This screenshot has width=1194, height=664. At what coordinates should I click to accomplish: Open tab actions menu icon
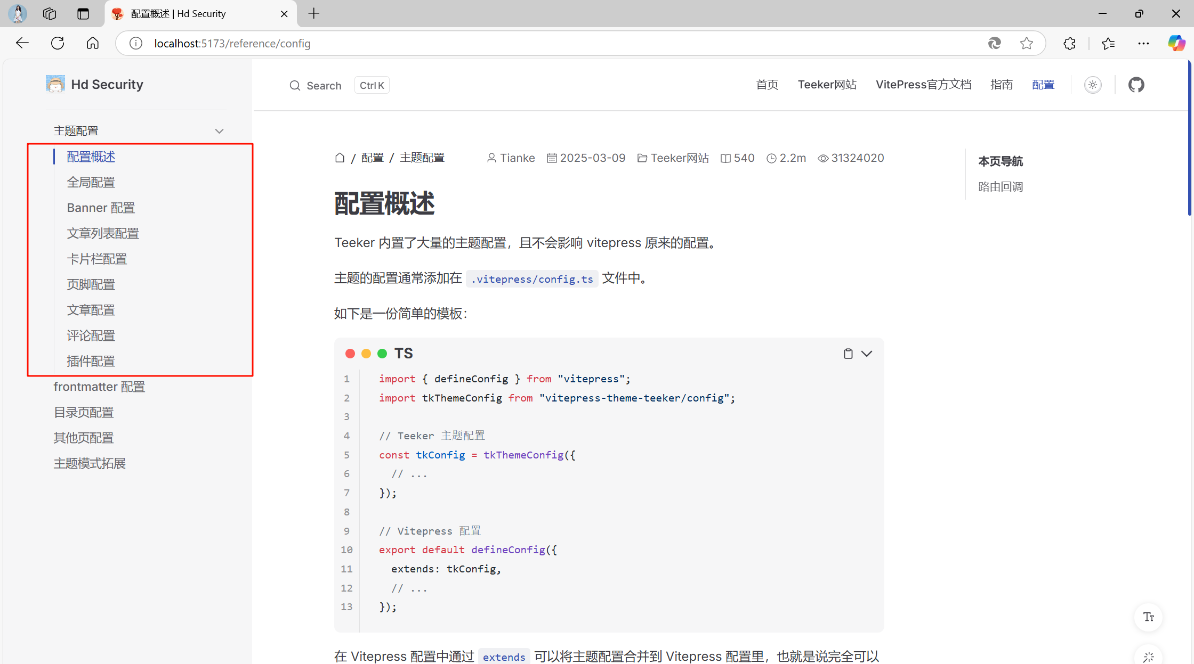(x=83, y=13)
